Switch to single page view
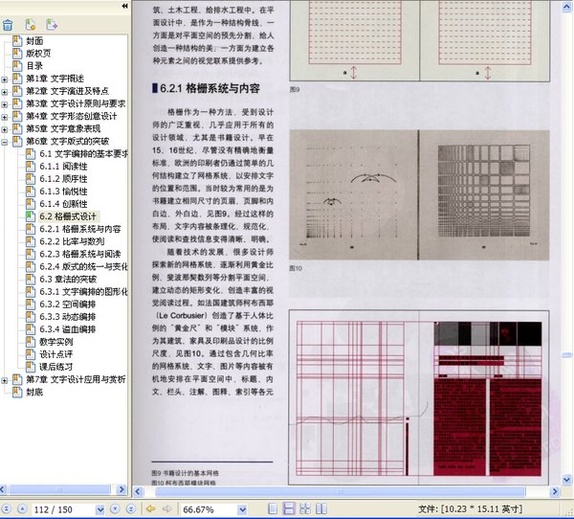This screenshot has width=574, height=519. pos(273,508)
